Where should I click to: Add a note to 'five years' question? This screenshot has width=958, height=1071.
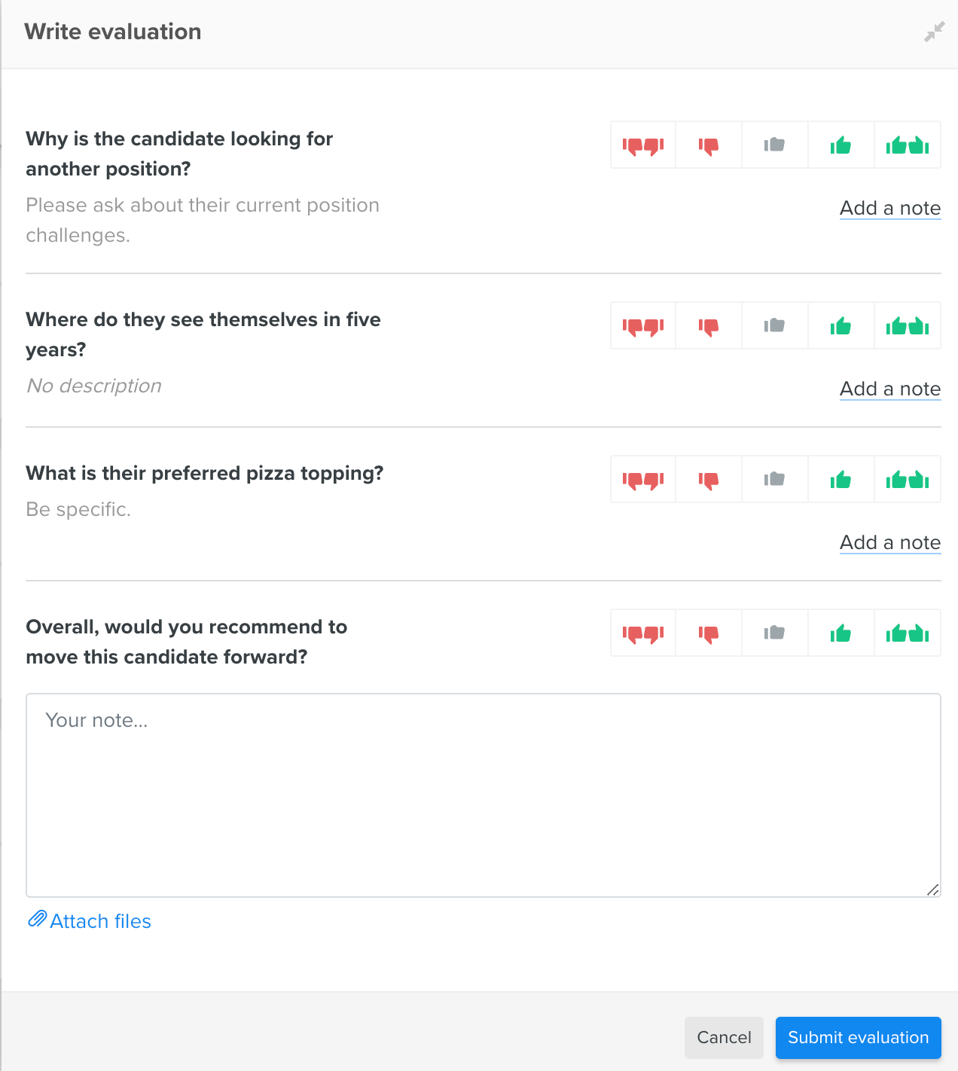pyautogui.click(x=890, y=389)
